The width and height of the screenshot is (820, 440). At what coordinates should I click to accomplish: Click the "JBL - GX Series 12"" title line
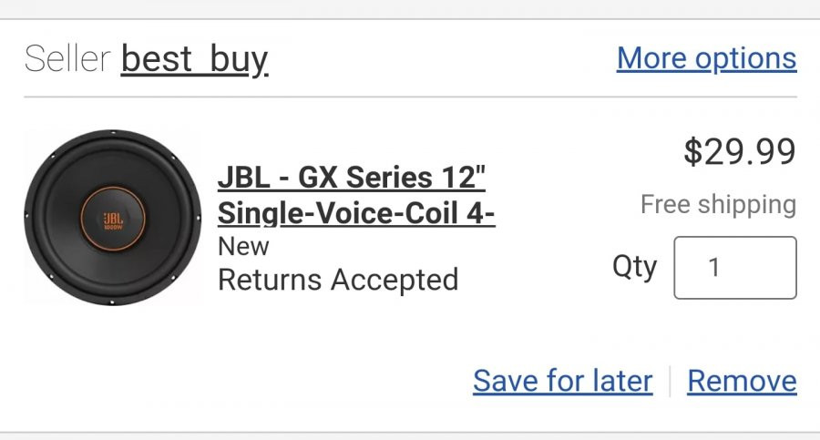click(352, 177)
